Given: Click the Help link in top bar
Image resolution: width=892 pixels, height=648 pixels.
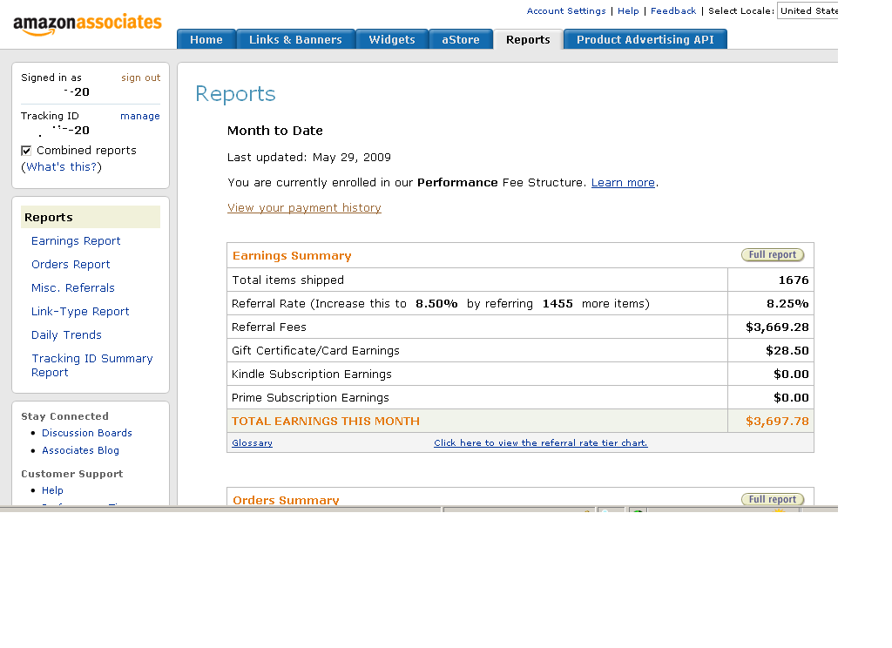Looking at the screenshot, I should pyautogui.click(x=628, y=10).
